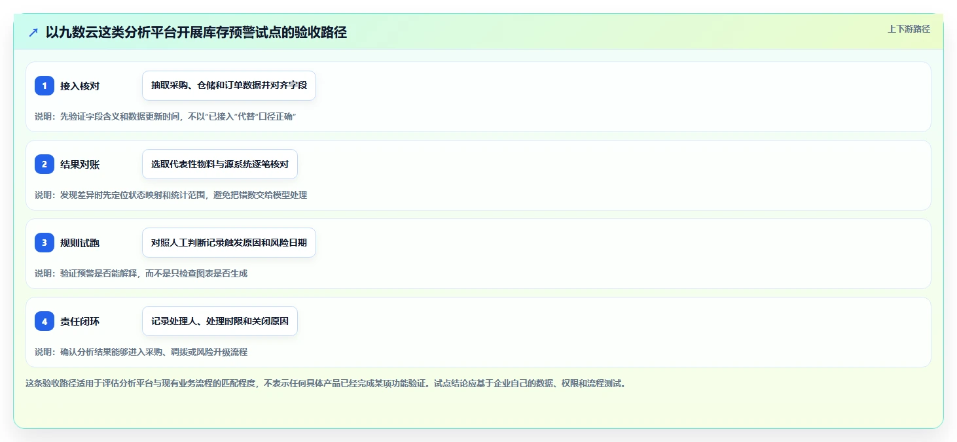Select the 规则试跑 step label
957x442 pixels.
point(80,243)
